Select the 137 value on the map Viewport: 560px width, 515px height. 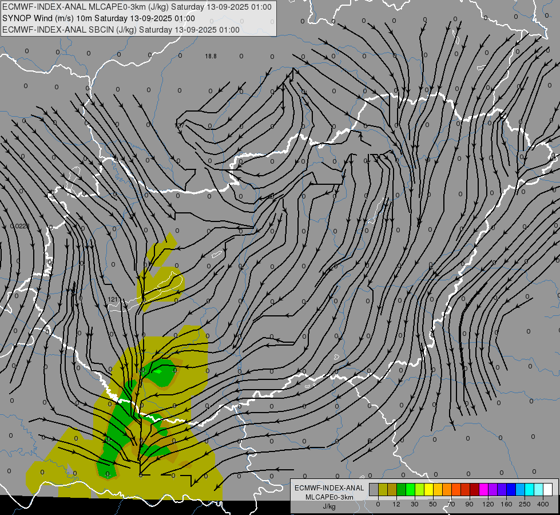click(180, 125)
